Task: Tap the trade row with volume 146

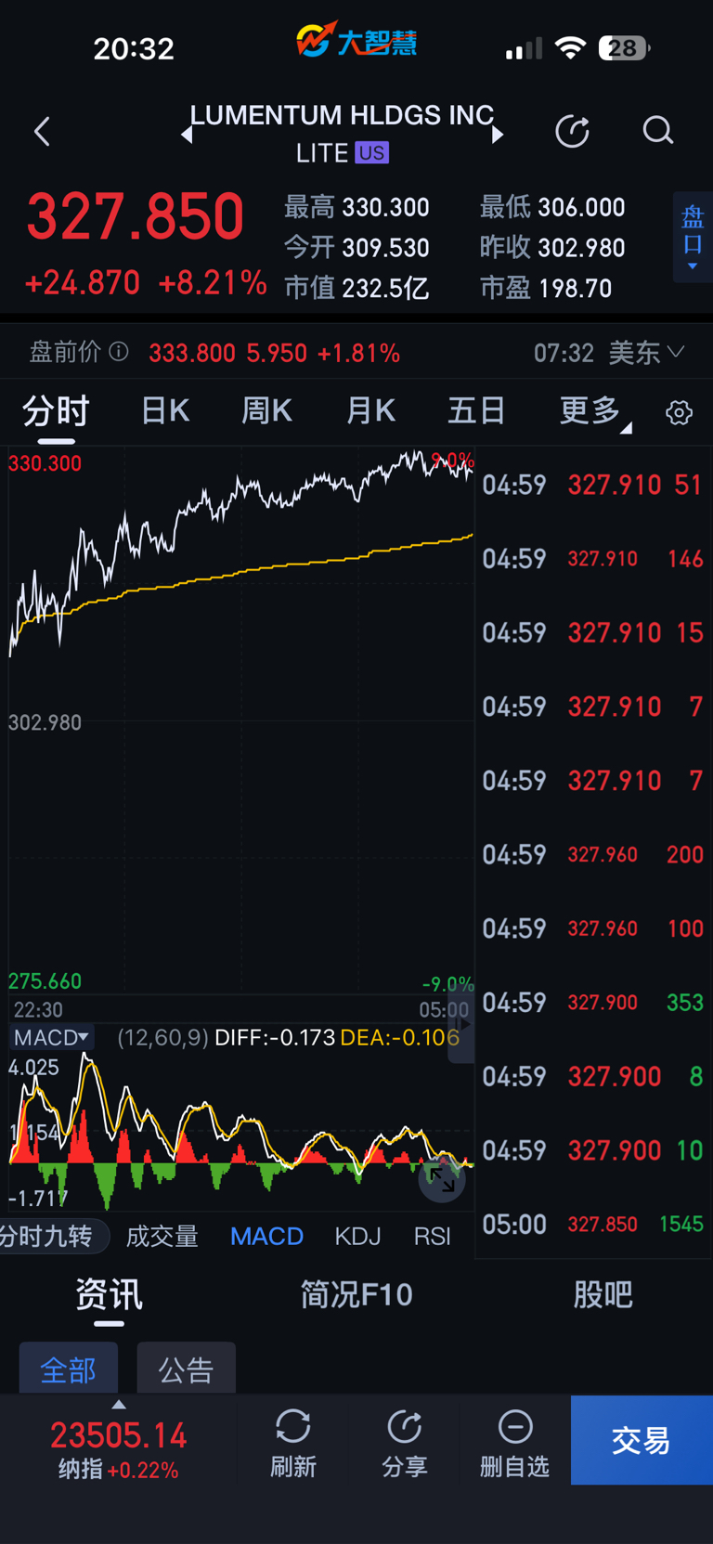Action: click(x=592, y=559)
